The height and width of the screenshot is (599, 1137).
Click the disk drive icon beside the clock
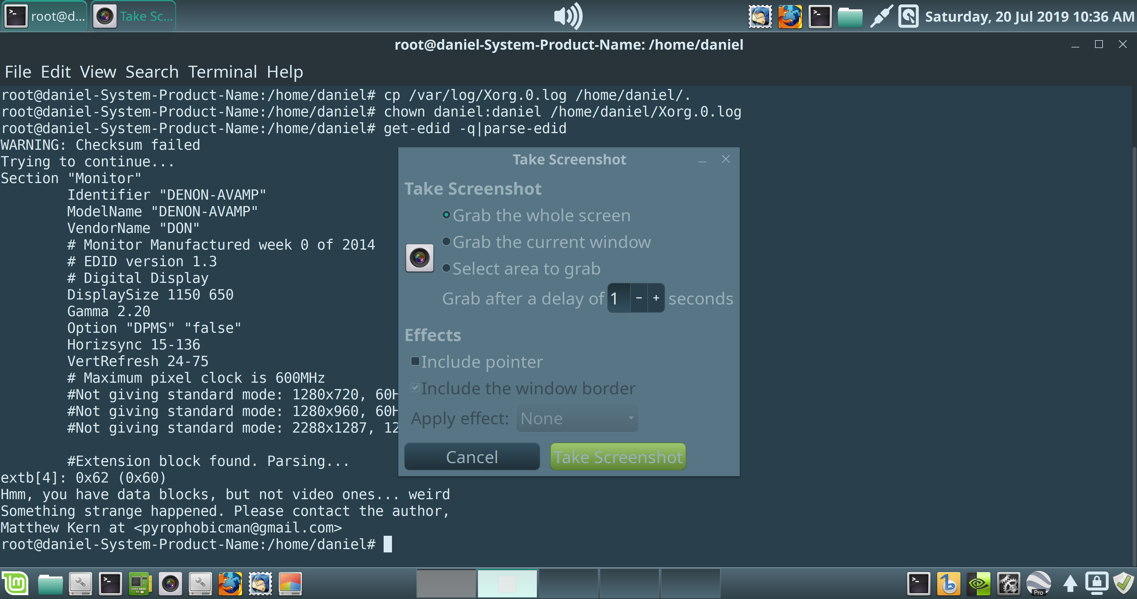tap(908, 17)
